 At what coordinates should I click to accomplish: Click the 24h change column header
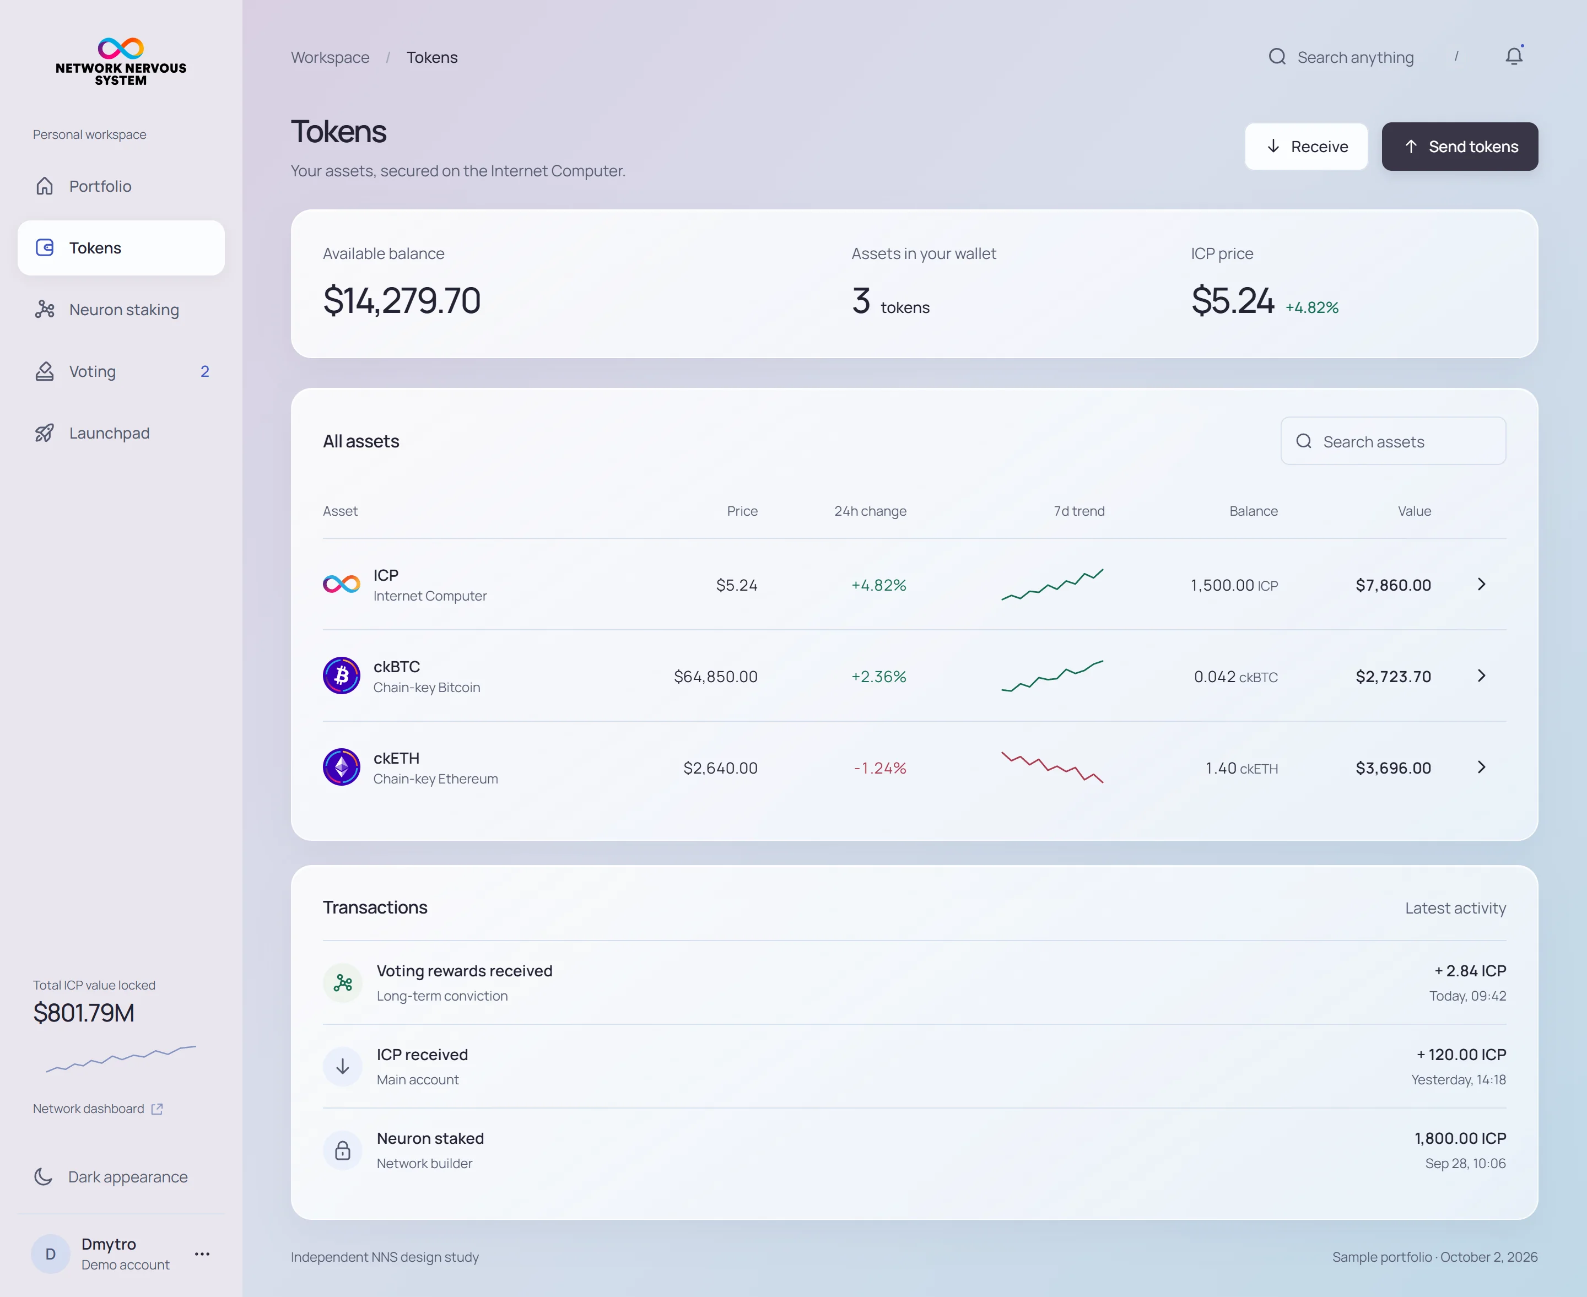(x=871, y=511)
